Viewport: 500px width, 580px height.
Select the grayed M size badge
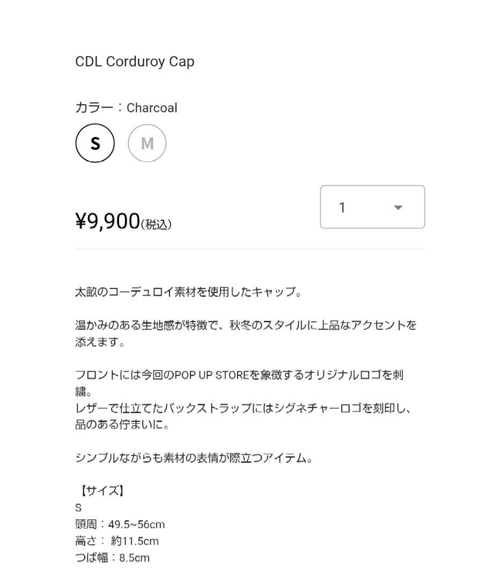click(147, 142)
